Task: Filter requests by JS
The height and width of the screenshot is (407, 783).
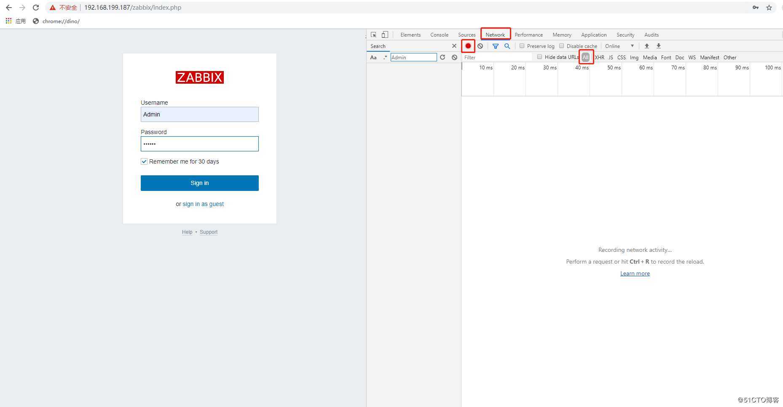Action: point(611,57)
